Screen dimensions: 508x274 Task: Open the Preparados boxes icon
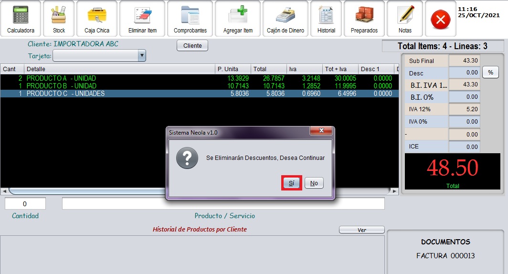tap(364, 19)
